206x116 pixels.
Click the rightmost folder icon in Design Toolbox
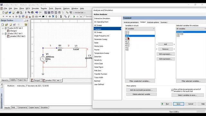click(26, 24)
